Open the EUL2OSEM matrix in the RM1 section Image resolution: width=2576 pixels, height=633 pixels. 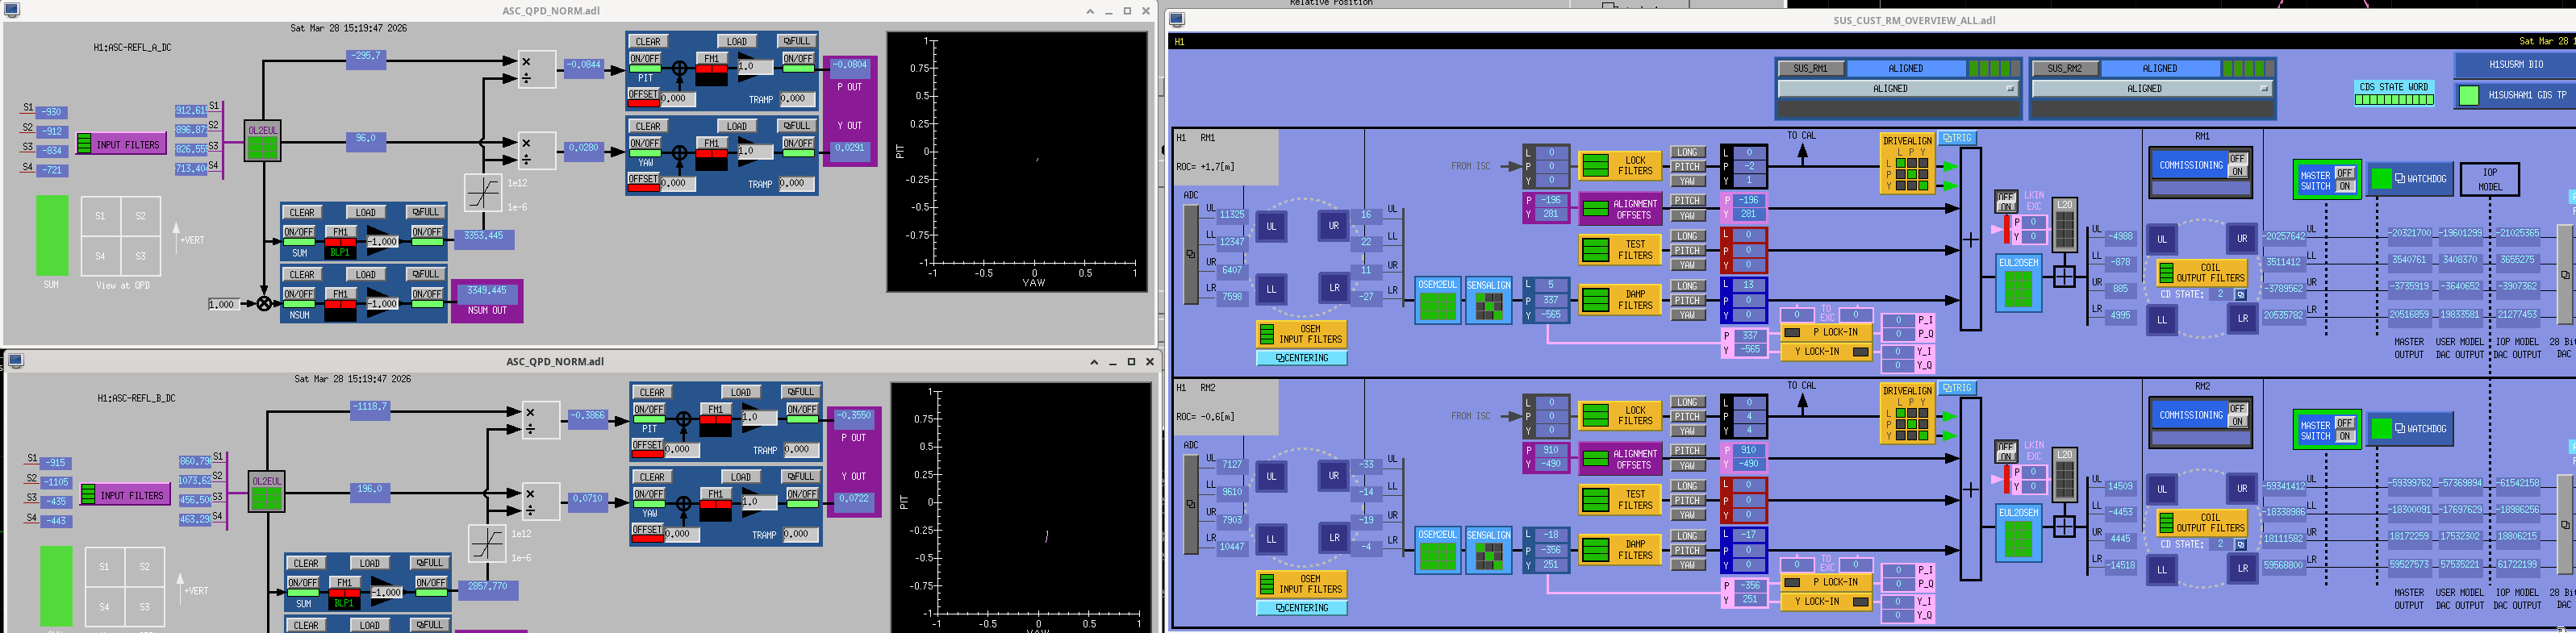click(2018, 283)
